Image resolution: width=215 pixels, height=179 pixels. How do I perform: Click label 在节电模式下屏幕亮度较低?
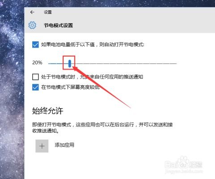coord(70,87)
